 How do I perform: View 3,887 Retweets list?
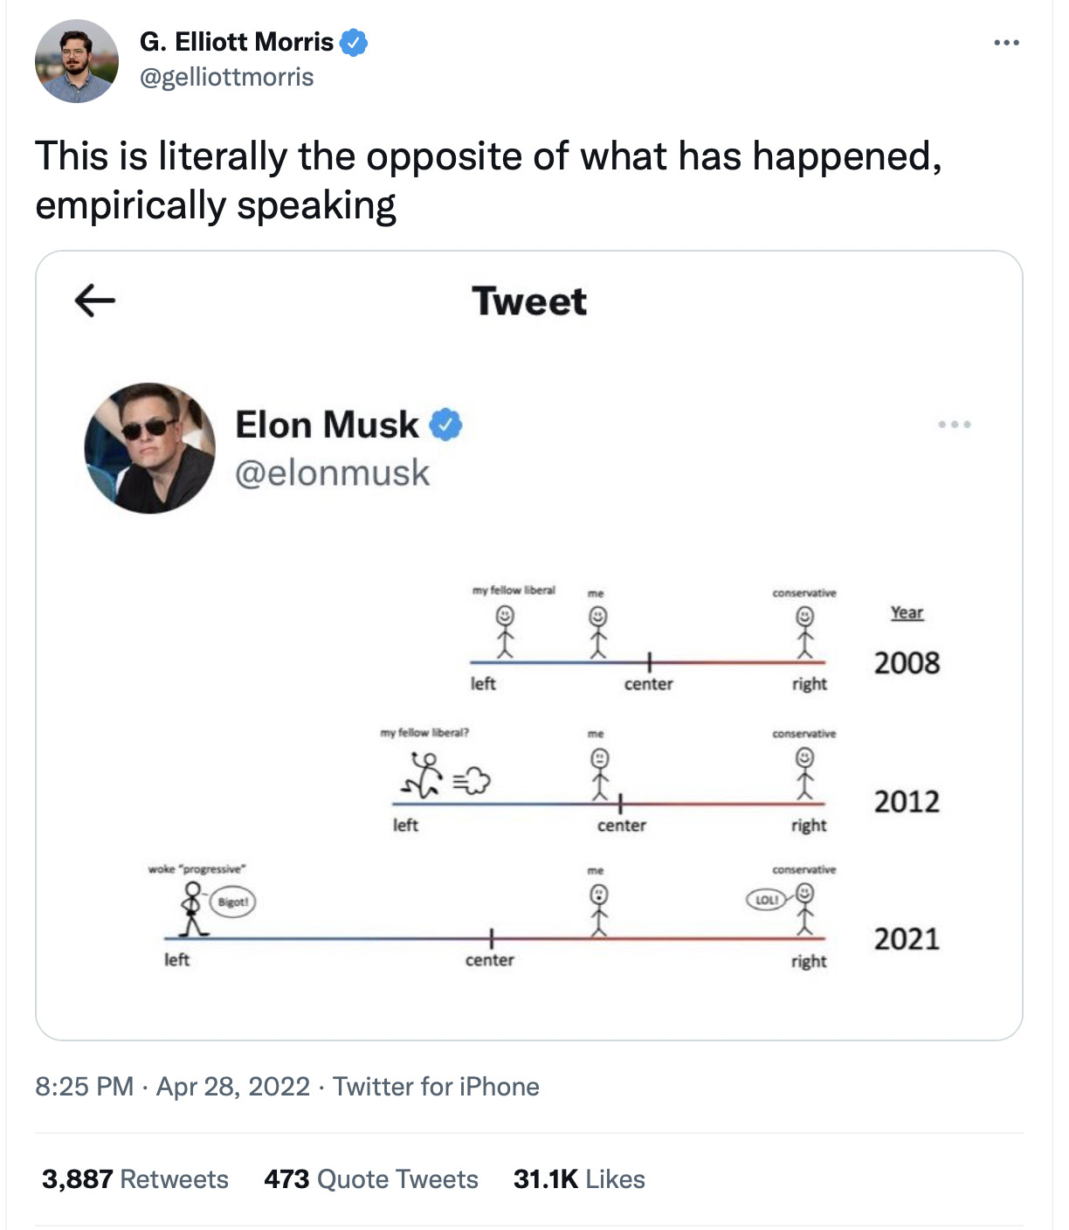[x=135, y=1179]
